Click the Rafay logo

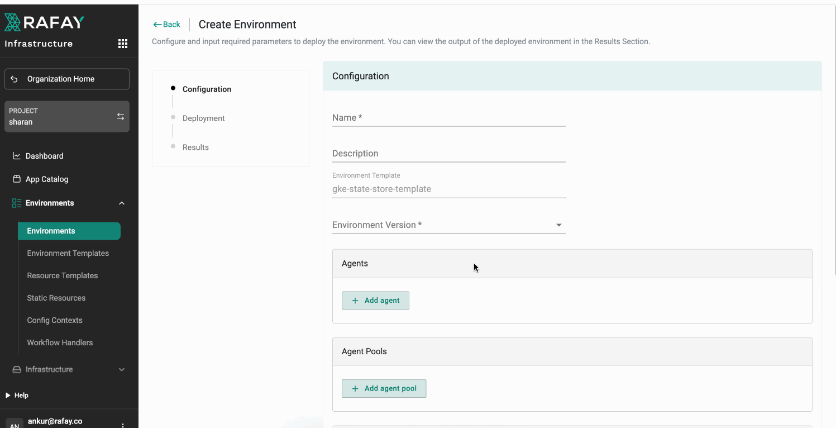(45, 22)
